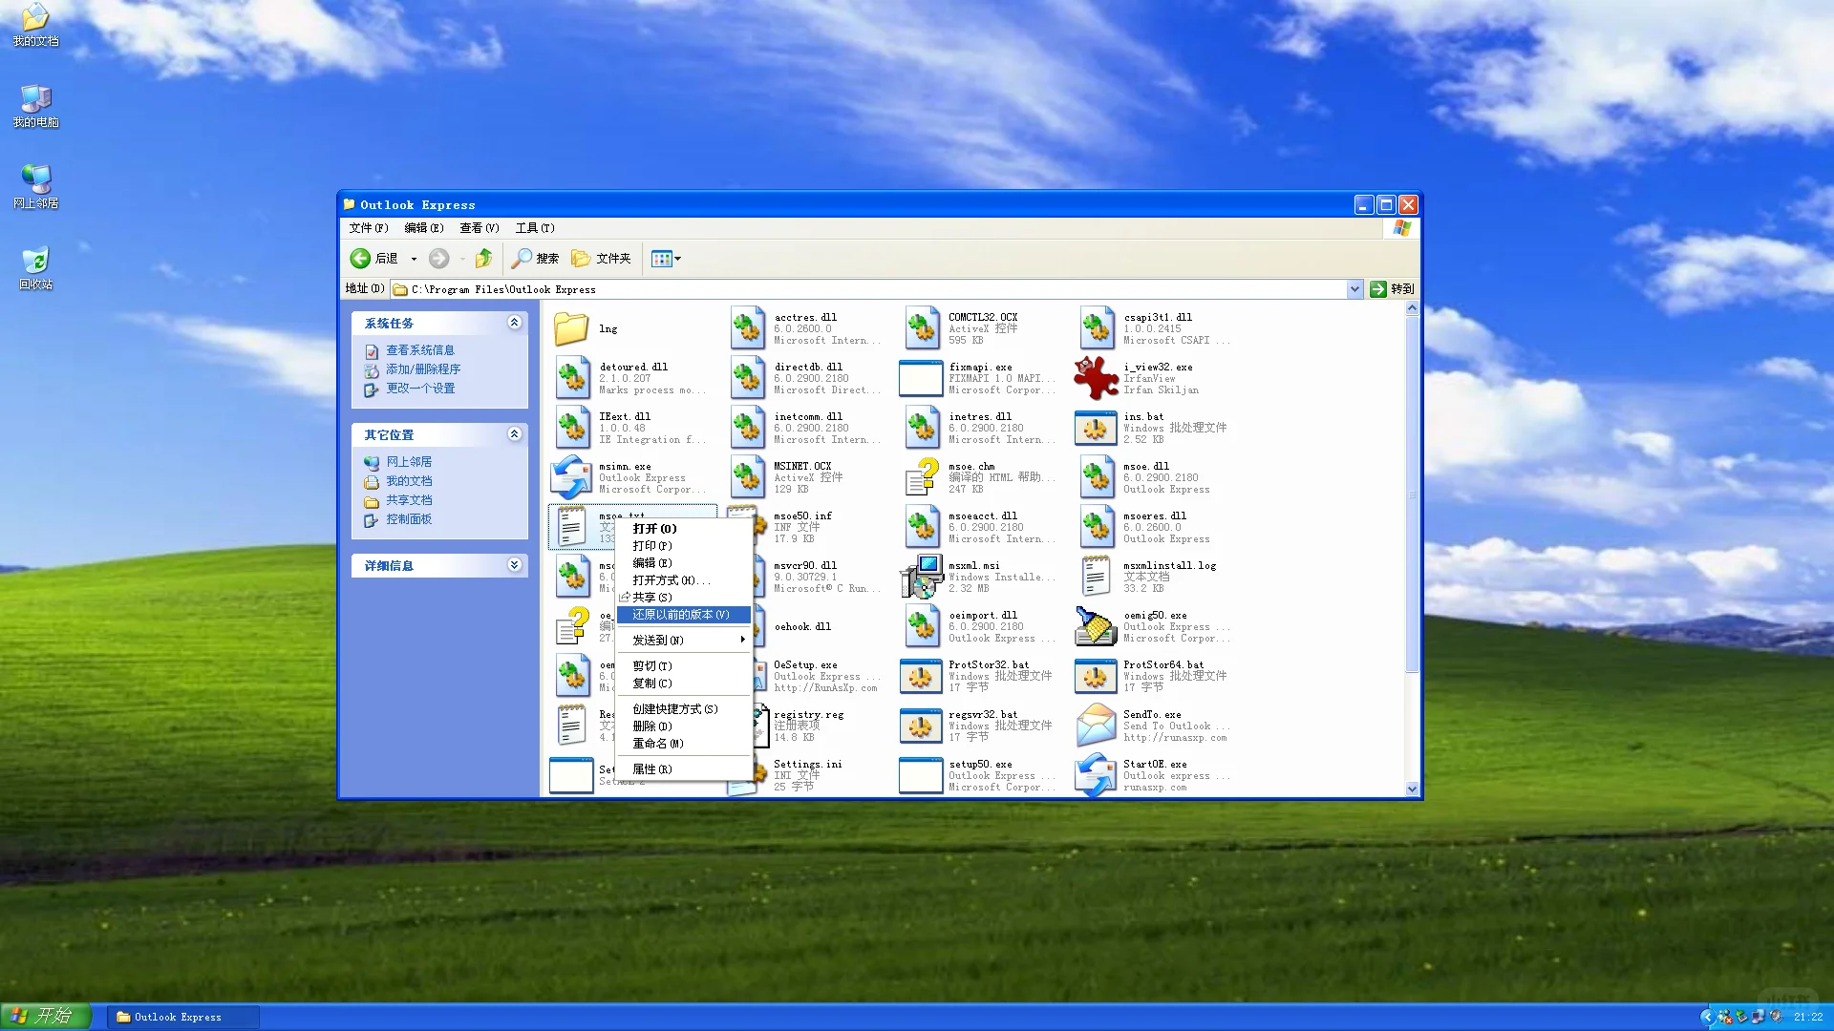
Task: Select the msoe.chm help file icon
Action: tap(922, 476)
